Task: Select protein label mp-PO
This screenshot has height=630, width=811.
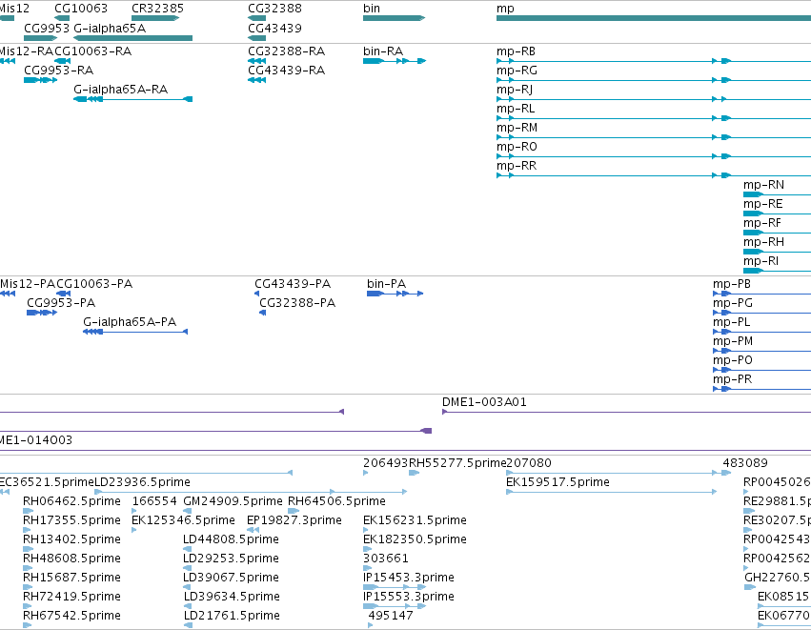Action: click(733, 360)
